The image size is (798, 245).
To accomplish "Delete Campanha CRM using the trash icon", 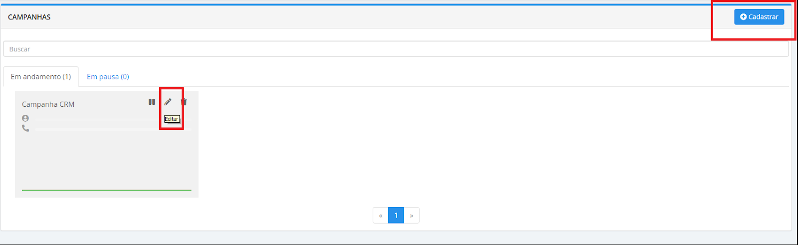I will click(184, 102).
